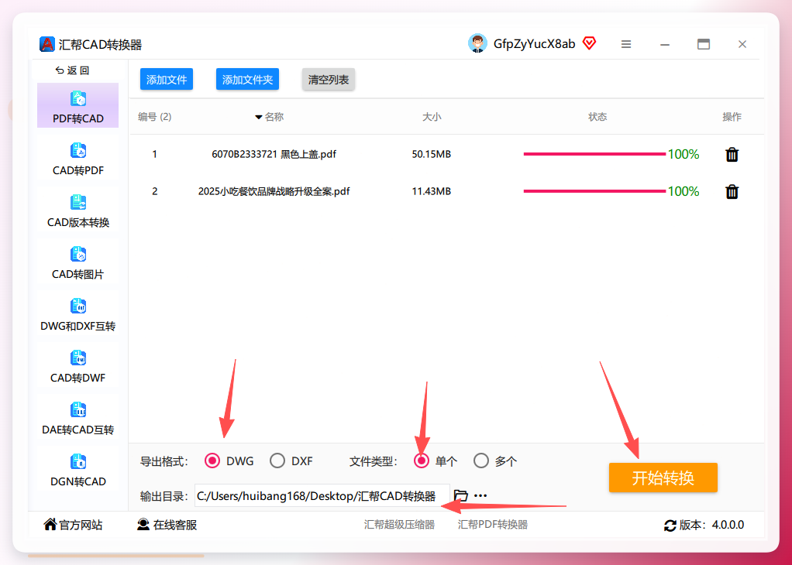Click the 汇帮CAD转换器 app logo
This screenshot has width=792, height=565.
point(47,44)
